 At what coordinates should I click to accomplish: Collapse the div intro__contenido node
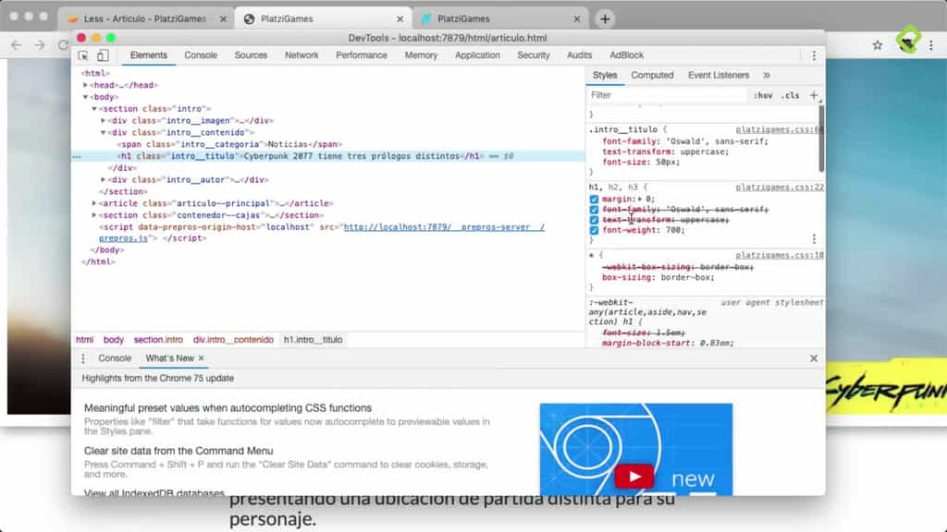pyautogui.click(x=104, y=132)
